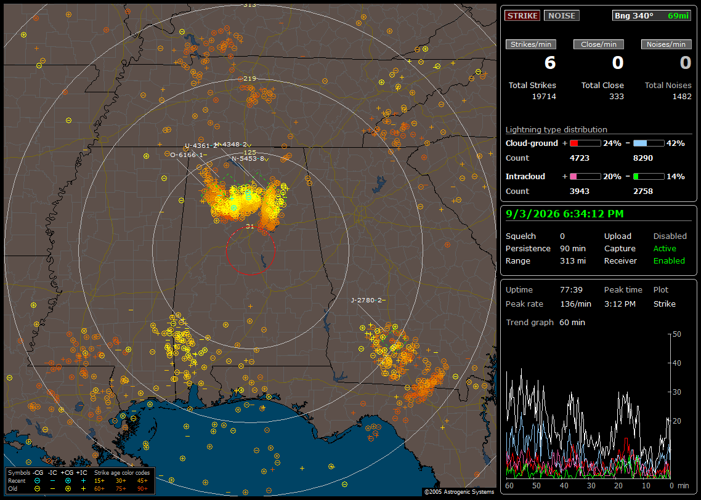The image size is (701, 500).
Task: Click the light blue negative cloud-ground bar
Action: 649,143
